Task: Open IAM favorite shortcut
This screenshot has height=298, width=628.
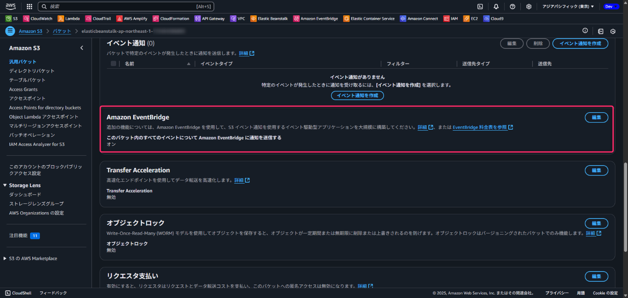Action: pos(451,19)
